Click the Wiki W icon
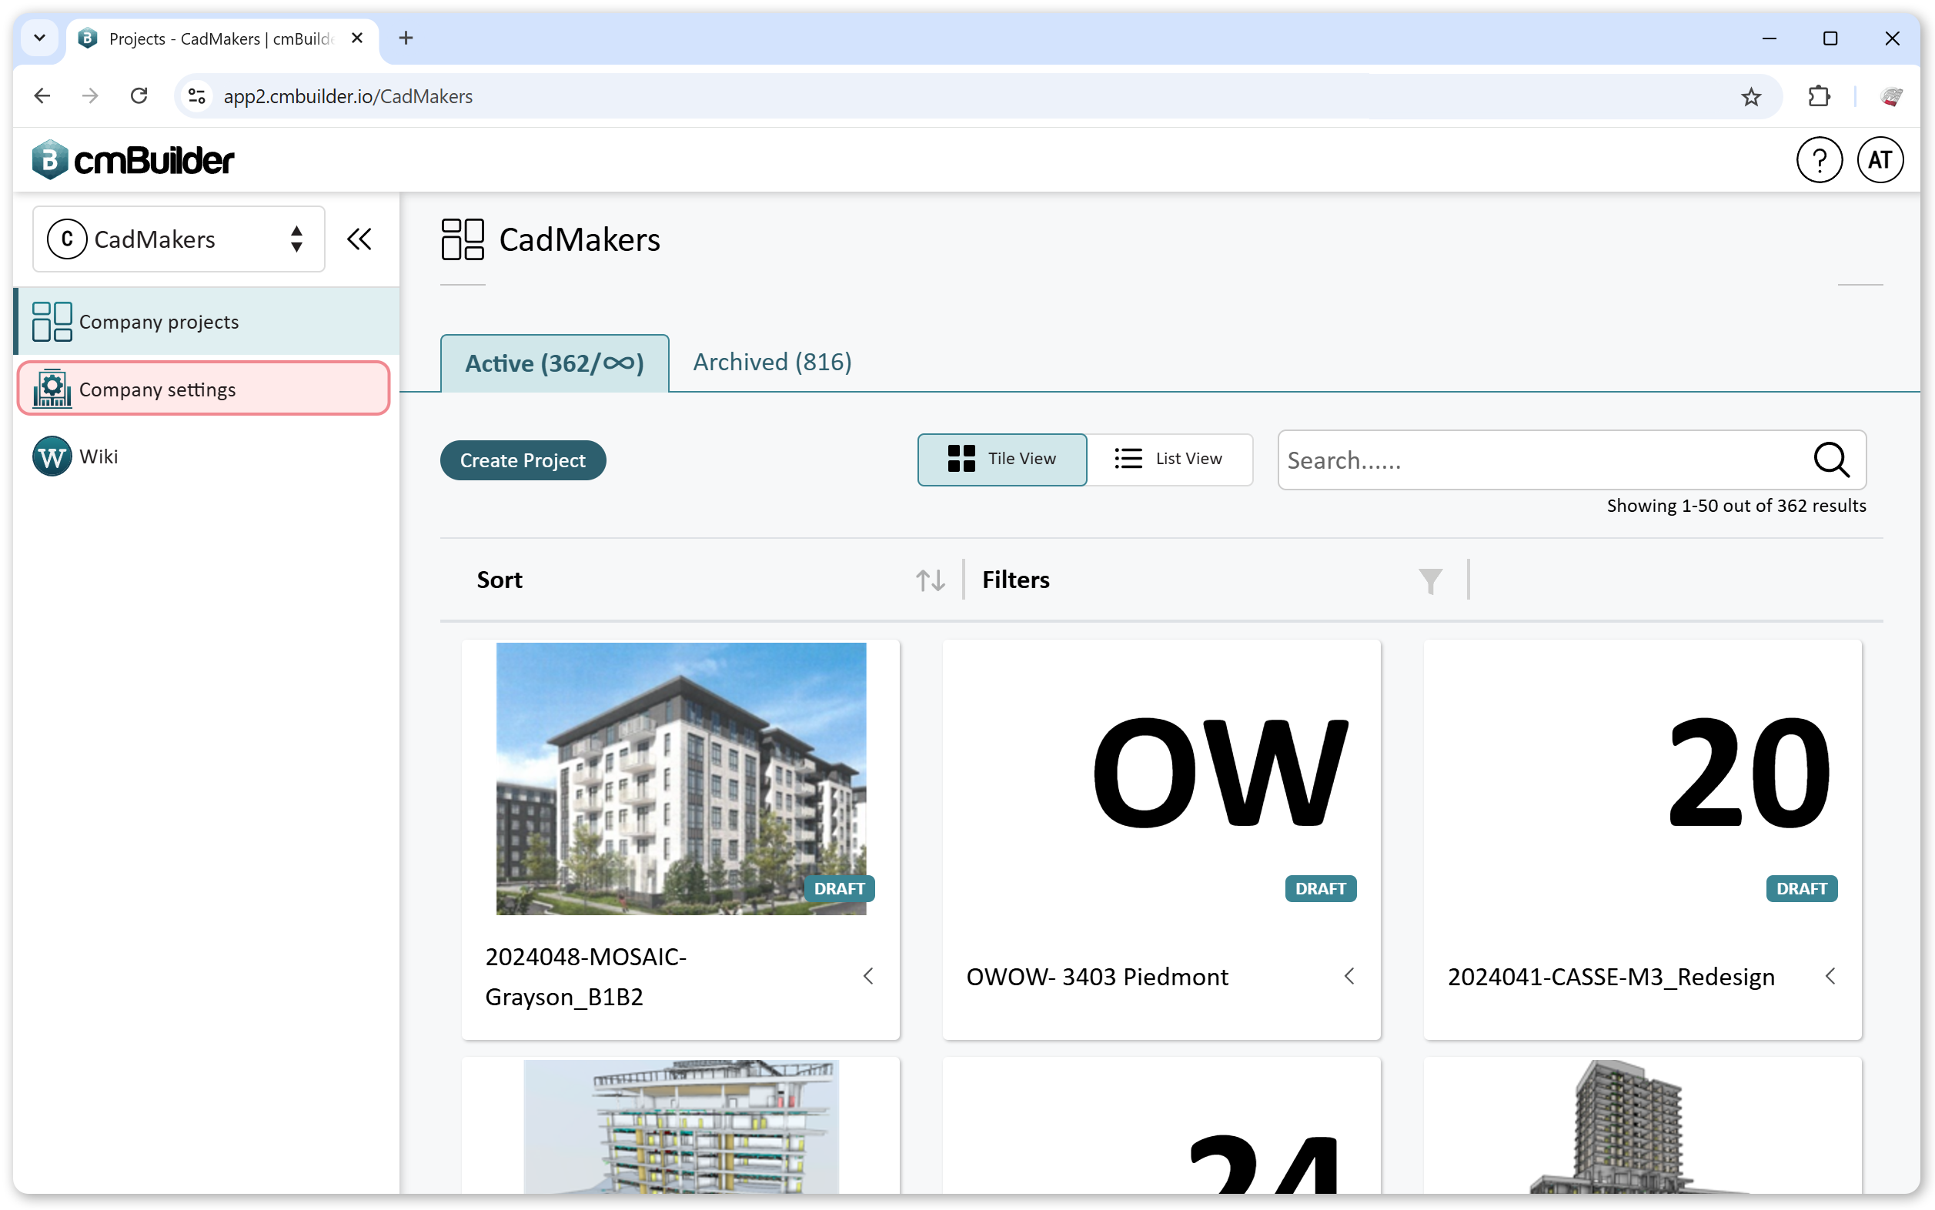Viewport: 1935px width, 1210px height. click(x=52, y=456)
